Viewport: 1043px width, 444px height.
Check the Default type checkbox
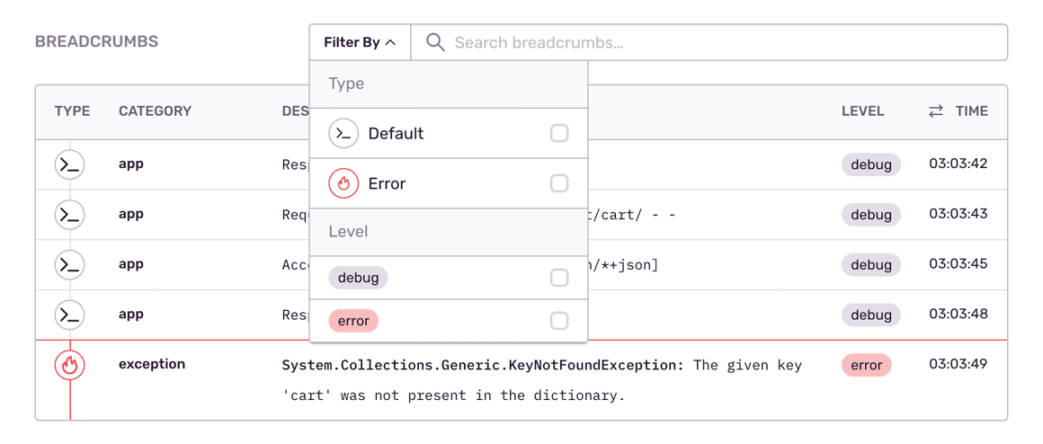[x=559, y=133]
